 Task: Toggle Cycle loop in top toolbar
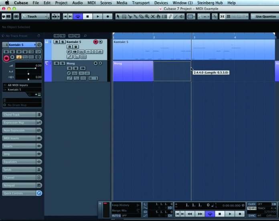pyautogui.click(x=78, y=16)
